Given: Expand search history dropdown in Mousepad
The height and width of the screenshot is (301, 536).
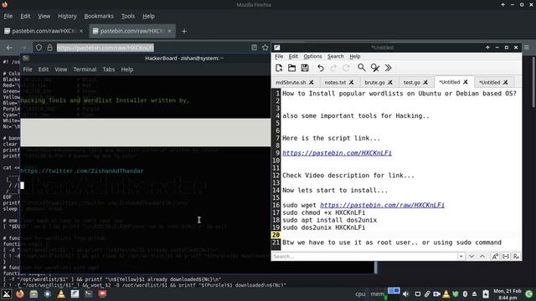Looking at the screenshot, I should tap(461, 257).
